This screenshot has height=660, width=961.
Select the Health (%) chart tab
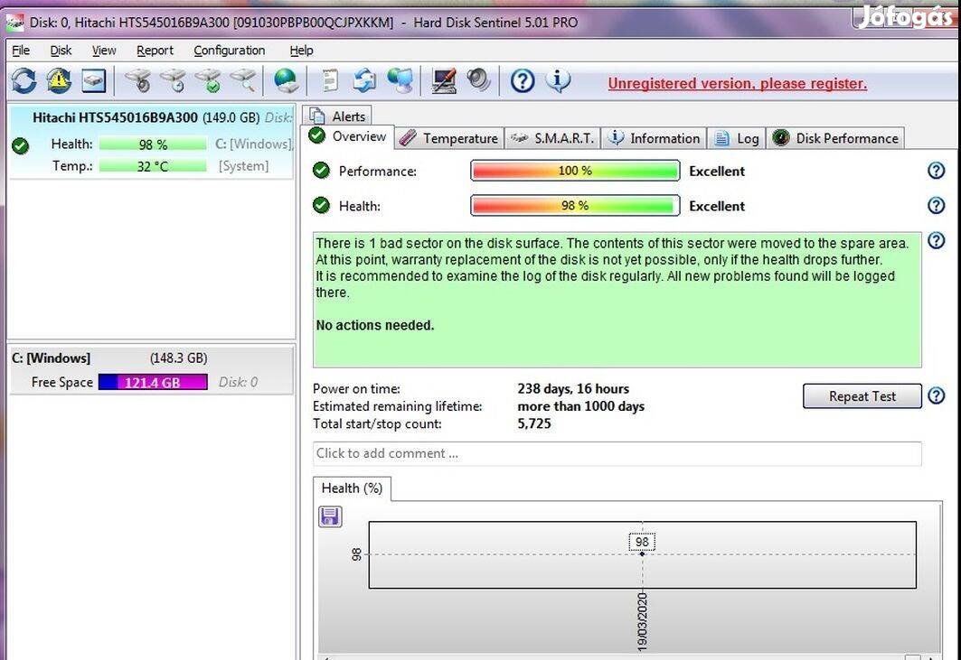click(352, 488)
